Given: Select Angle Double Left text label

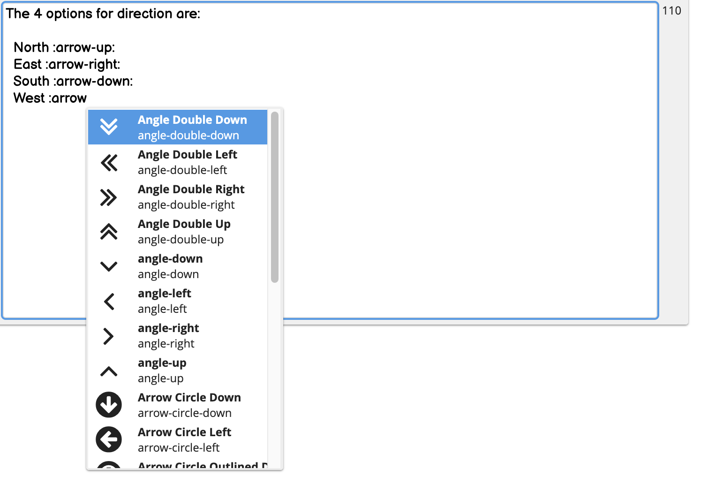Looking at the screenshot, I should tap(187, 155).
